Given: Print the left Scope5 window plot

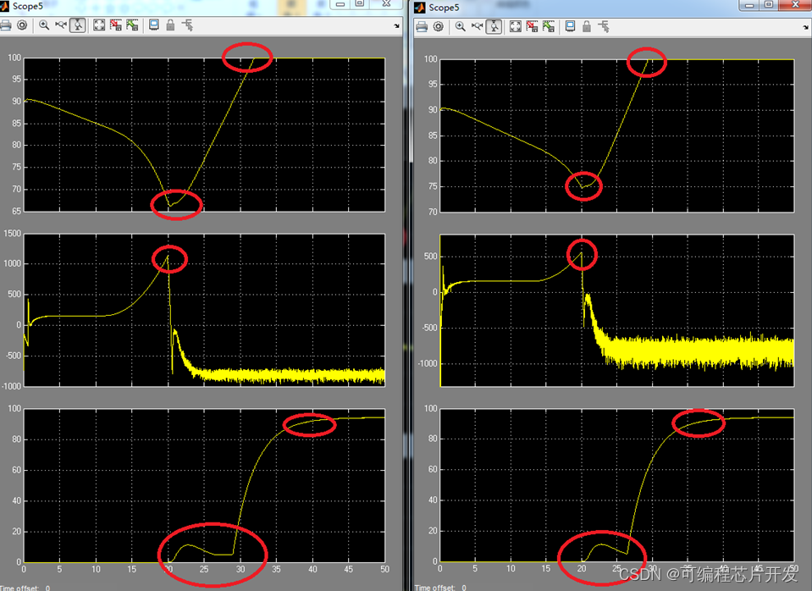Looking at the screenshot, I should click(5, 25).
